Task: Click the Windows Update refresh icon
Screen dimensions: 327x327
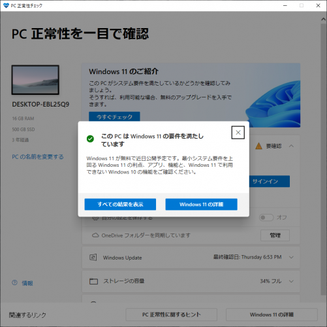Action: pos(93,257)
